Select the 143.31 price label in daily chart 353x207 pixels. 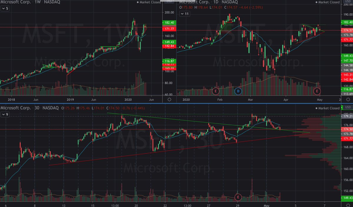point(347,75)
